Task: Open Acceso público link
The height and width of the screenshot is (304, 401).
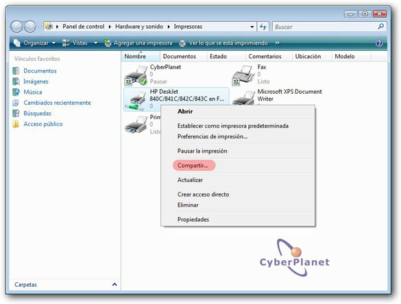Action: pyautogui.click(x=43, y=124)
